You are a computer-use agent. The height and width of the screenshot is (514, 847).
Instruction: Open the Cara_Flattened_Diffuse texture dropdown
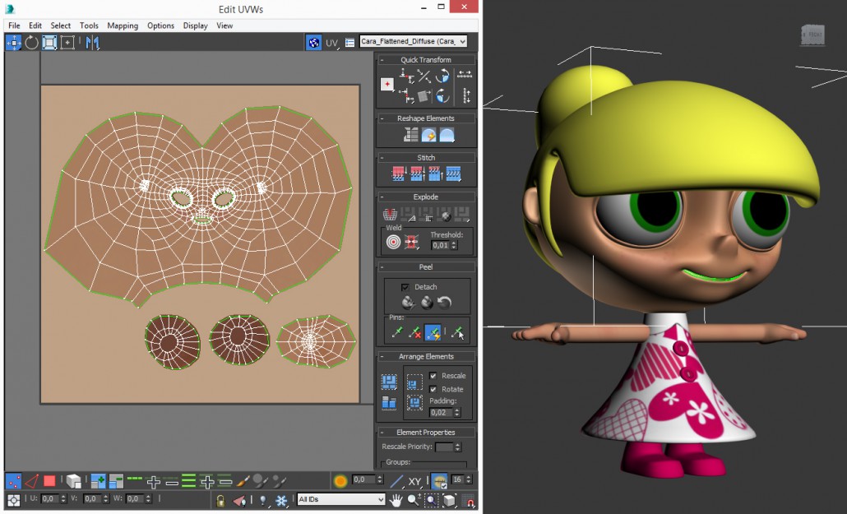pyautogui.click(x=462, y=41)
